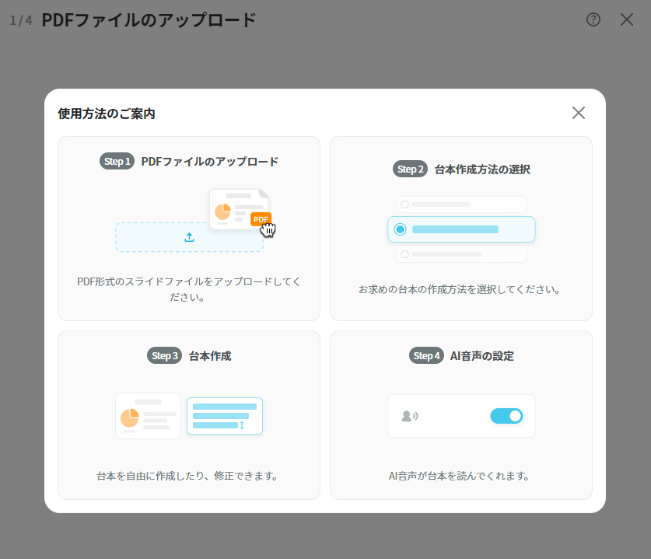651x559 pixels.
Task: Select the bottom unselected radio option
Action: pos(404,254)
